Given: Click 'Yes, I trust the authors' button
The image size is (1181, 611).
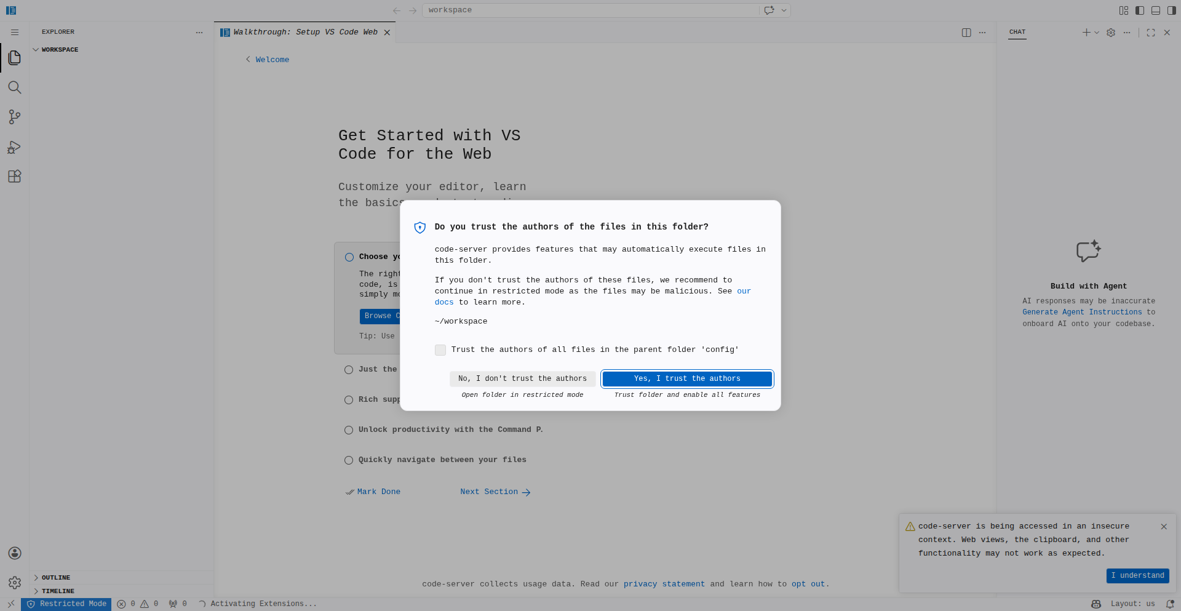Looking at the screenshot, I should click(x=687, y=379).
